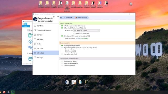The image size is (168, 94).
Task: Maximize the Device Extractor window
Action: pyautogui.click(x=129, y=14)
